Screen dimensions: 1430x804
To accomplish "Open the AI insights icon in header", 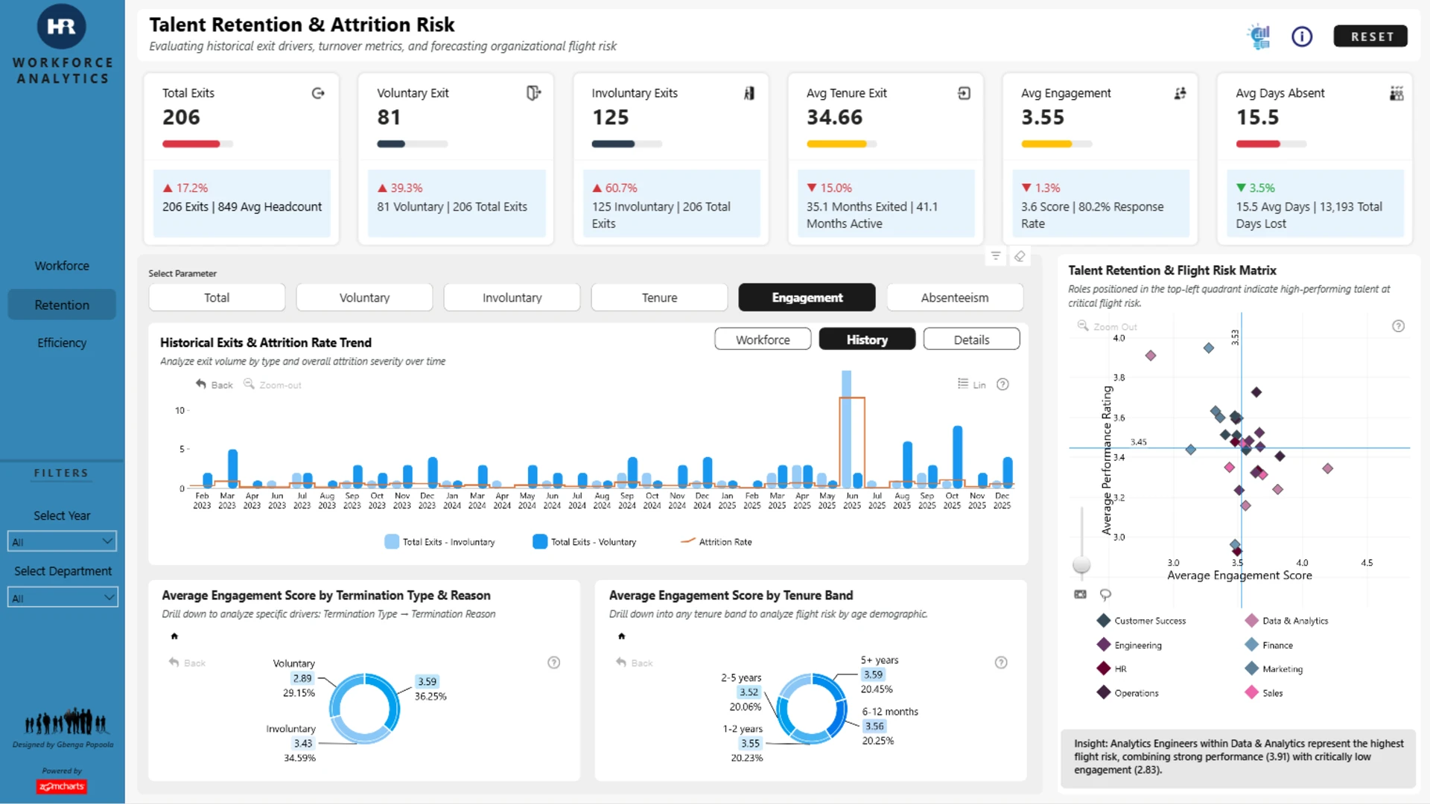I will [1259, 36].
